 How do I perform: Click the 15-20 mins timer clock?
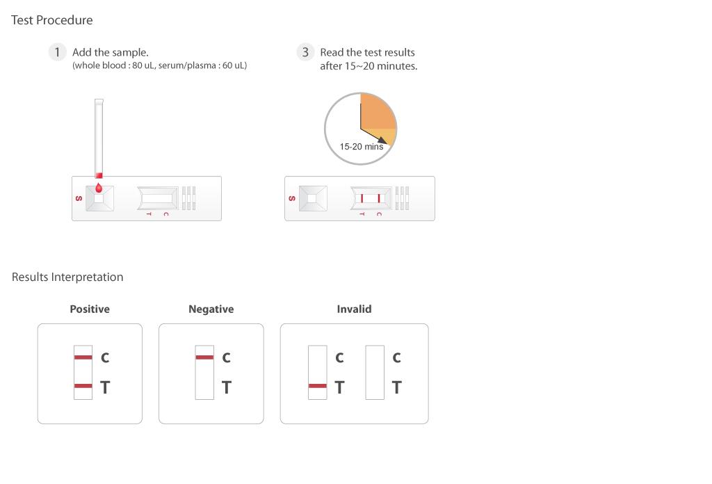361,129
